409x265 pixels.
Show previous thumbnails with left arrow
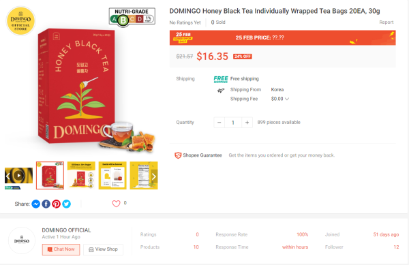click(7, 176)
